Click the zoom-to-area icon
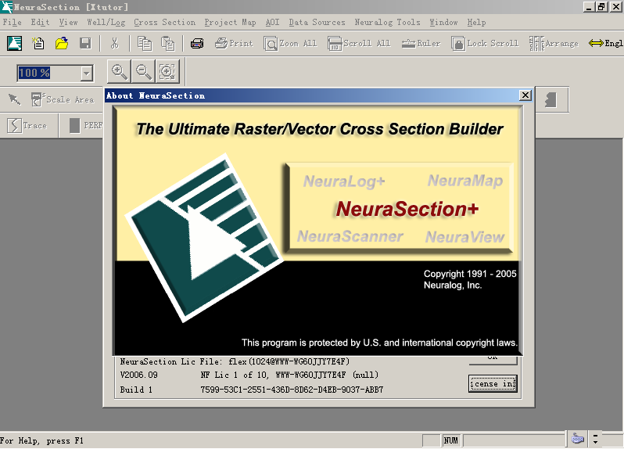This screenshot has width=624, height=449. (167, 72)
